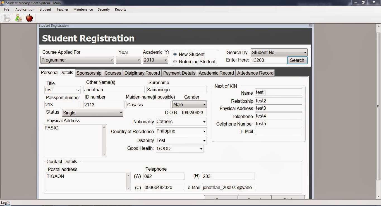Click the Next of KIN E-Mail field
The image size is (381, 206).
[x=278, y=131]
